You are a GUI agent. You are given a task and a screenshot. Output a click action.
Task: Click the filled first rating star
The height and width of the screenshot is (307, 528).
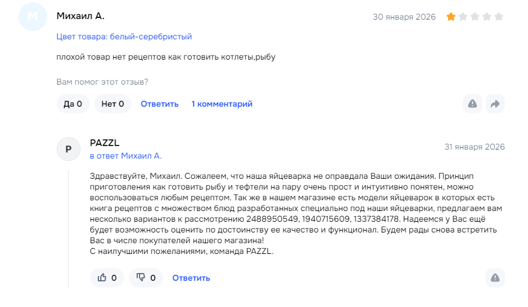tap(451, 17)
